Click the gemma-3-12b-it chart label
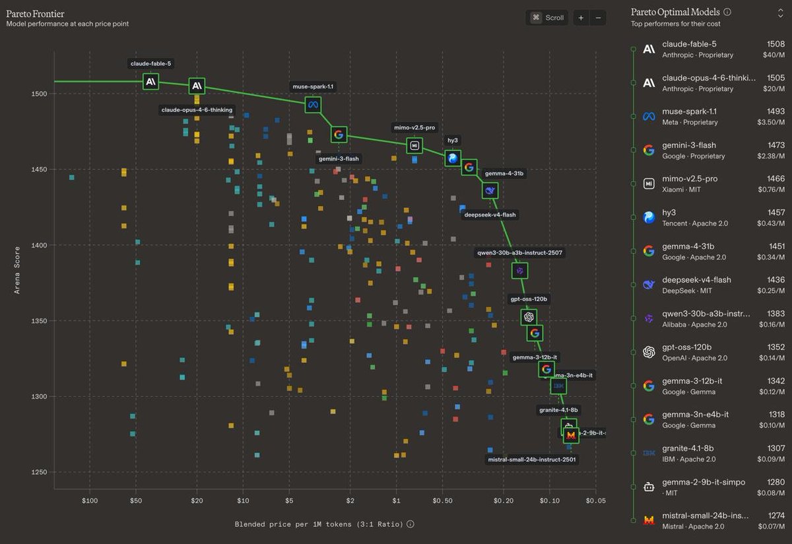 click(x=535, y=357)
